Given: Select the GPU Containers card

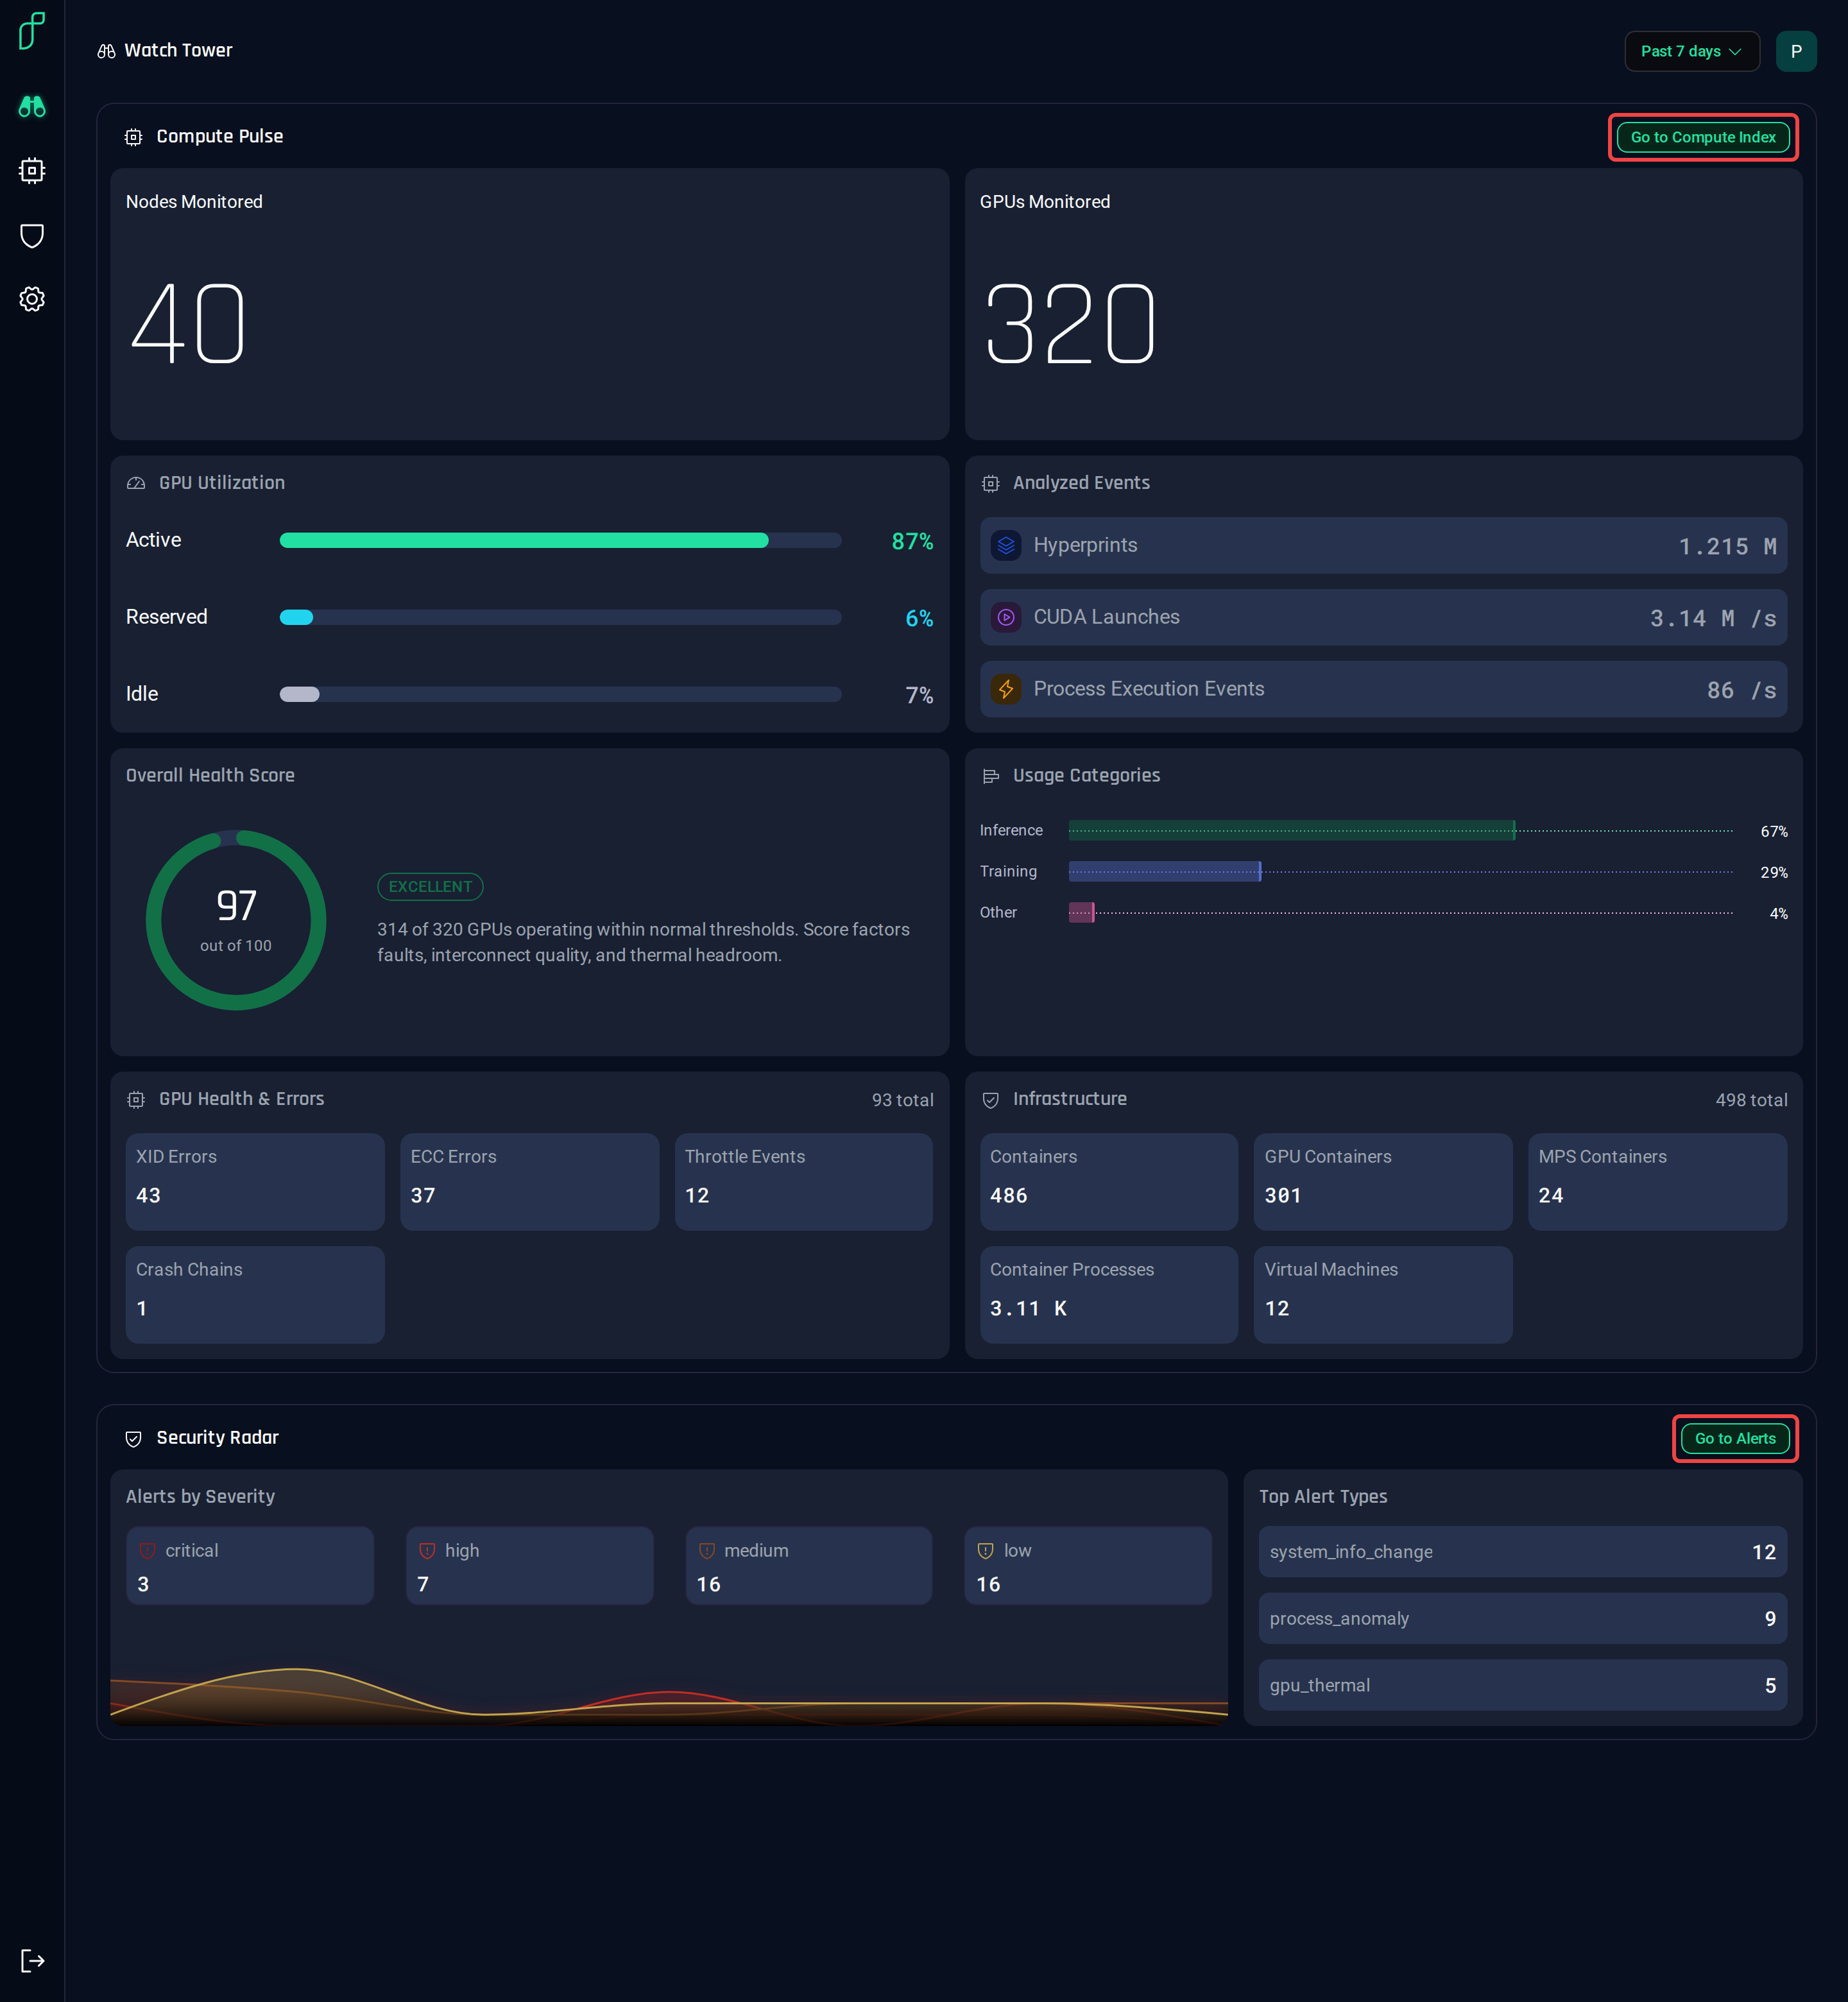Looking at the screenshot, I should click(1383, 1182).
